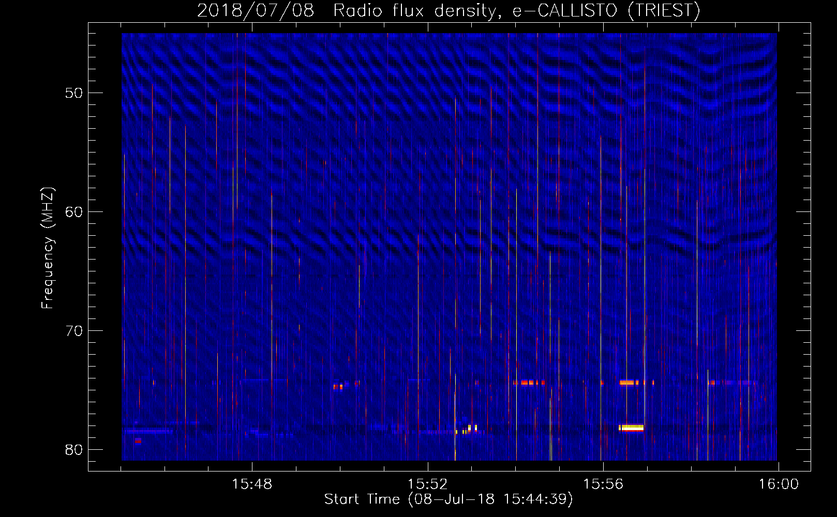The height and width of the screenshot is (517, 837).
Task: Click the plot title mentioning e-CALLISTO (TRIEST)
Action: coord(449,10)
